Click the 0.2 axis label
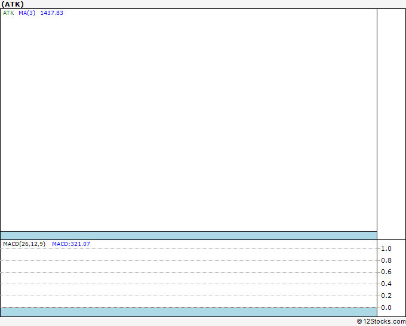Image resolution: width=406 pixels, height=326 pixels. [386, 296]
